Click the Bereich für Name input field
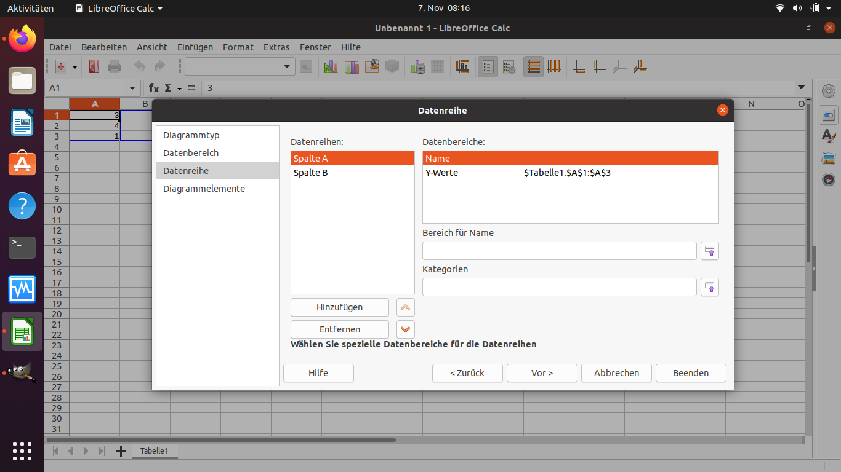This screenshot has width=841, height=472. (560, 251)
